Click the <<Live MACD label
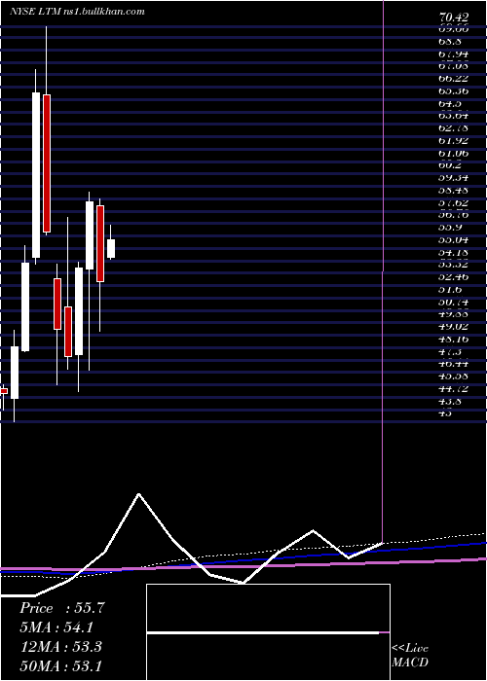The height and width of the screenshot is (681, 487). pos(410,656)
